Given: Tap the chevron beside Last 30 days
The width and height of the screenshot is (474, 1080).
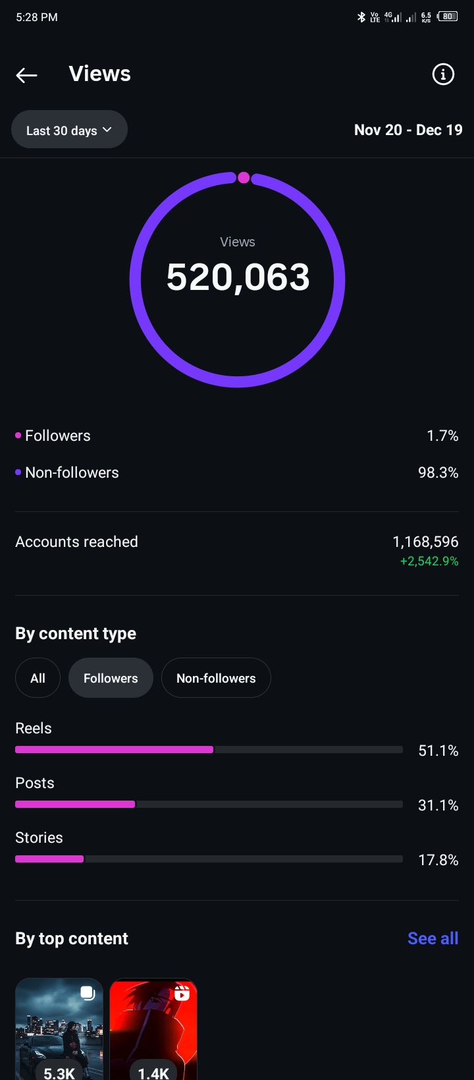Looking at the screenshot, I should point(107,130).
